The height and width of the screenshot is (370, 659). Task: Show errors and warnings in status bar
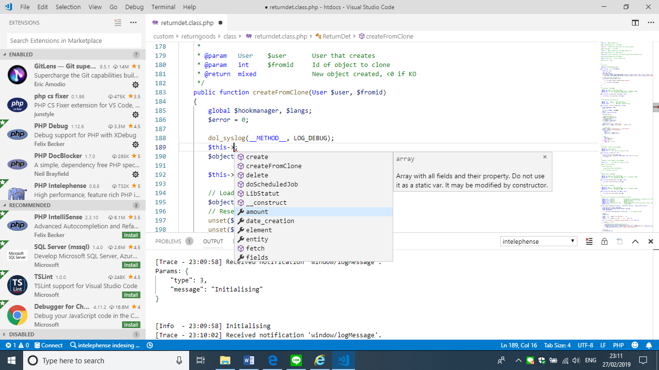pos(17,345)
